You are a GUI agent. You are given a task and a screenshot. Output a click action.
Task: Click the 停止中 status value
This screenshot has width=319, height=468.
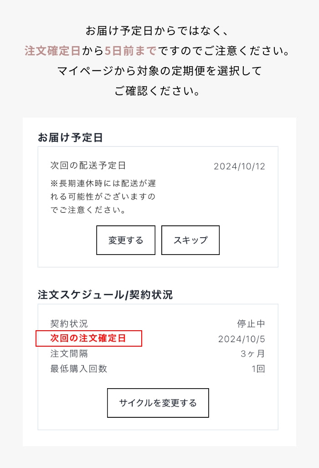click(x=251, y=324)
